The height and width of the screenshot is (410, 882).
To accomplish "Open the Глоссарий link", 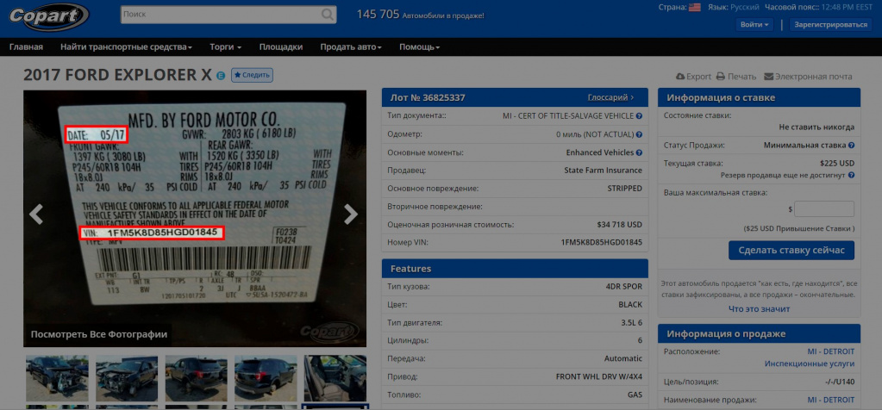I will 611,97.
